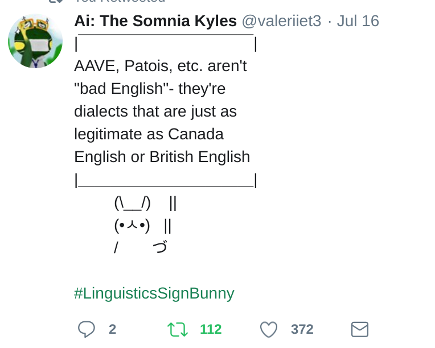Undo retweet using the green retweet arrows
The height and width of the screenshot is (348, 435).
(177, 329)
